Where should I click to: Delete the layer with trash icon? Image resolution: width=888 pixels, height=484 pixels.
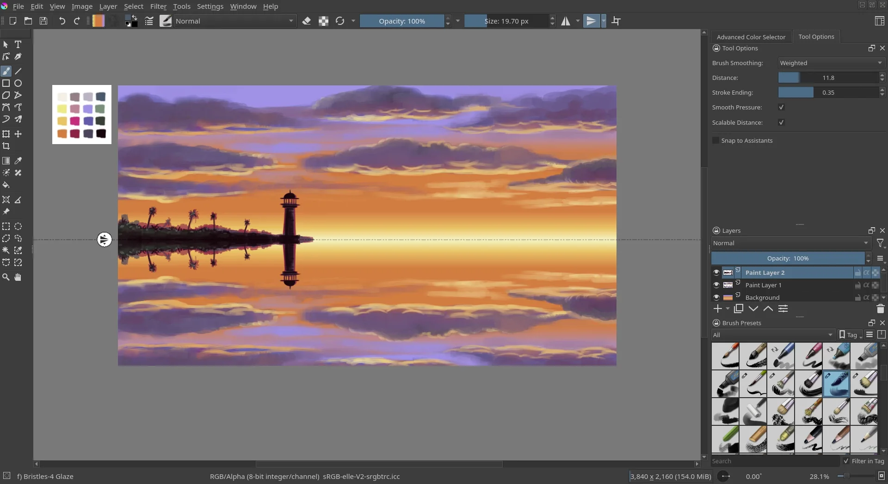[880, 309]
